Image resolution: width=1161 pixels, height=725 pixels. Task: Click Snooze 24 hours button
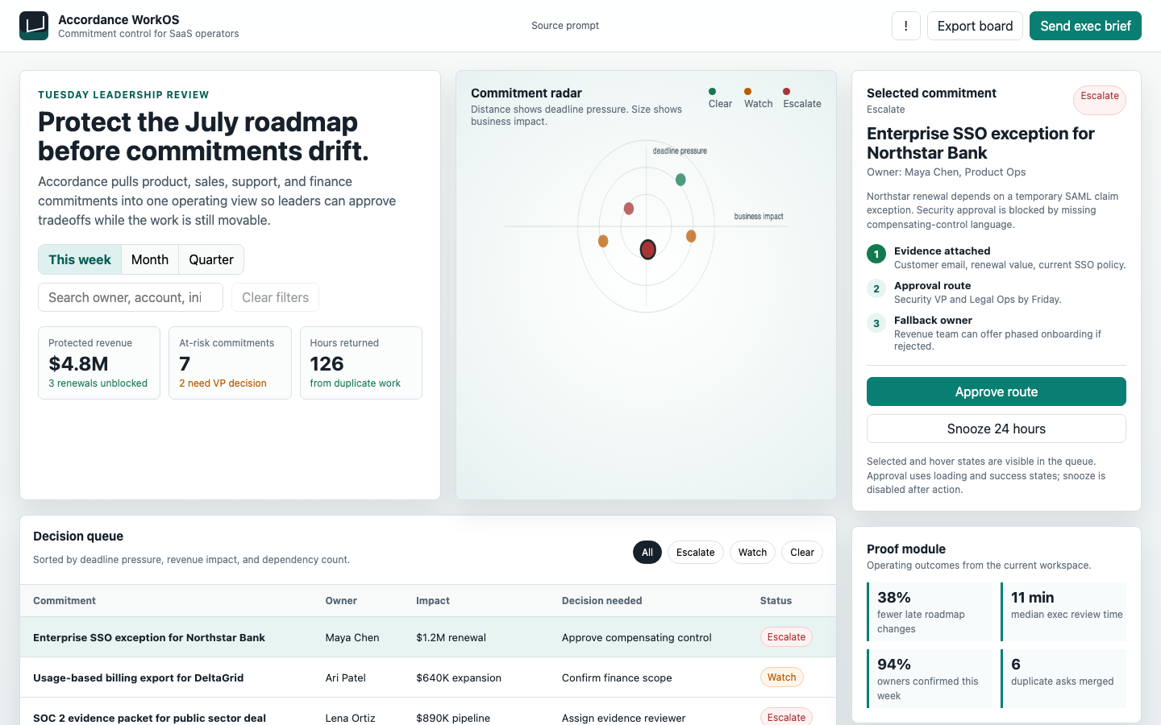(x=997, y=429)
